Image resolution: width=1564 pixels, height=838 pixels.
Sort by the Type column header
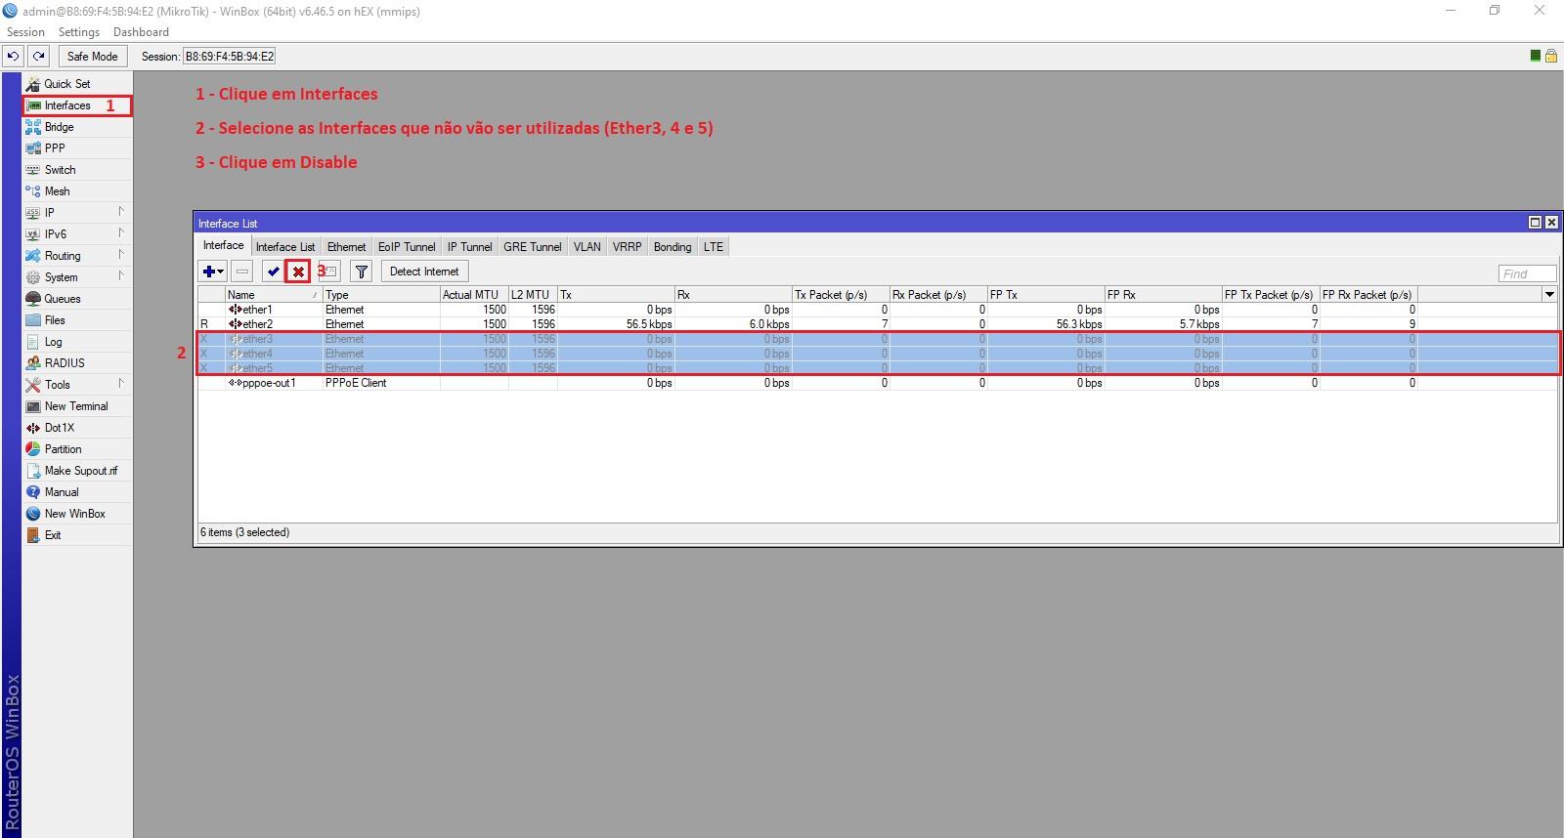tap(381, 294)
